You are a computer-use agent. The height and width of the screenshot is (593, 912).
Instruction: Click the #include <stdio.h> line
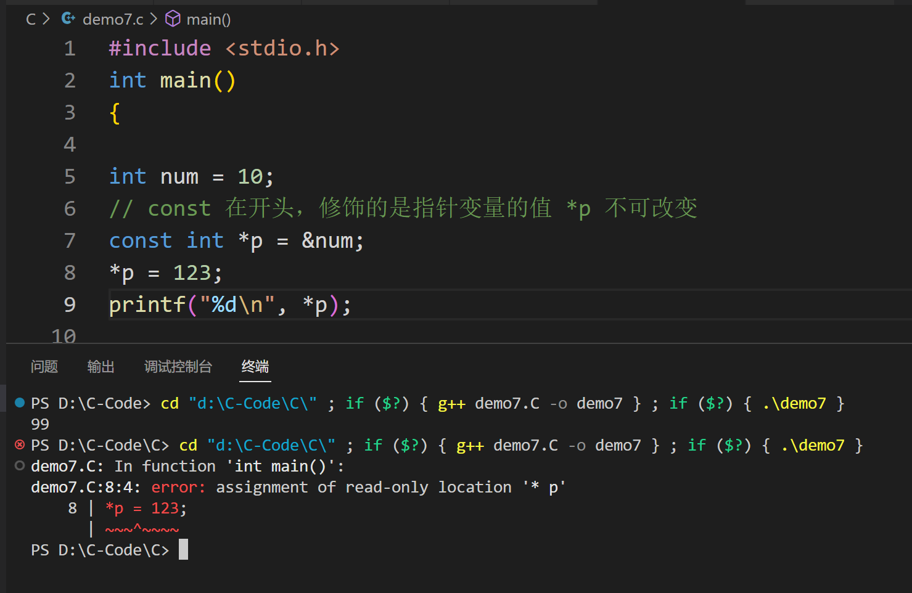click(224, 49)
